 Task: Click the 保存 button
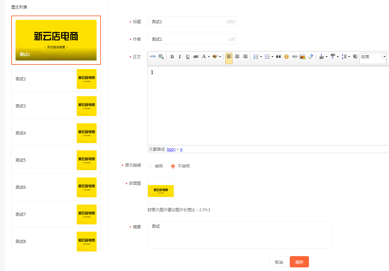299,262
